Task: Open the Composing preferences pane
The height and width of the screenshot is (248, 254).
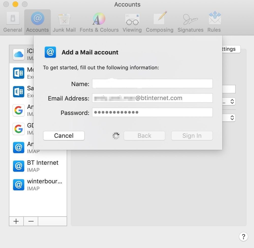Action: point(159,22)
